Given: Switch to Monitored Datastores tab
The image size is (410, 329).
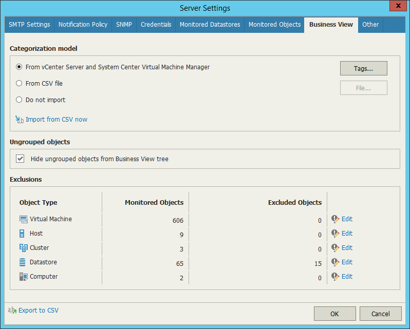Looking at the screenshot, I should pyautogui.click(x=210, y=25).
